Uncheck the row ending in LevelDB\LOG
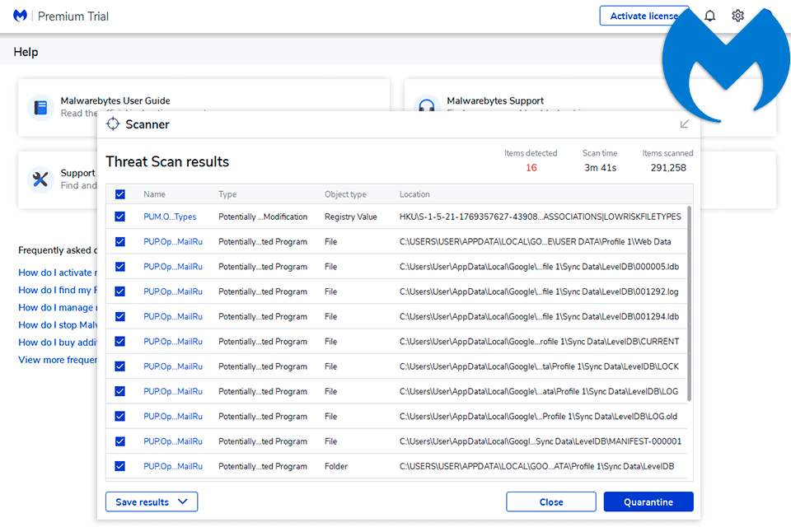The width and height of the screenshot is (791, 527). coord(120,391)
